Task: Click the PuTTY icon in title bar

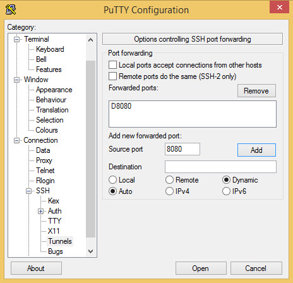Action: pyautogui.click(x=11, y=9)
